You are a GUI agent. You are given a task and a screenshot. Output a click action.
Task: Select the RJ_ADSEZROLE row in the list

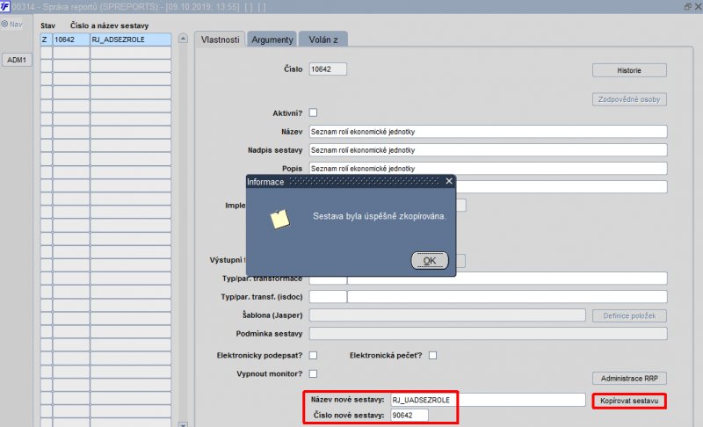tap(130, 40)
